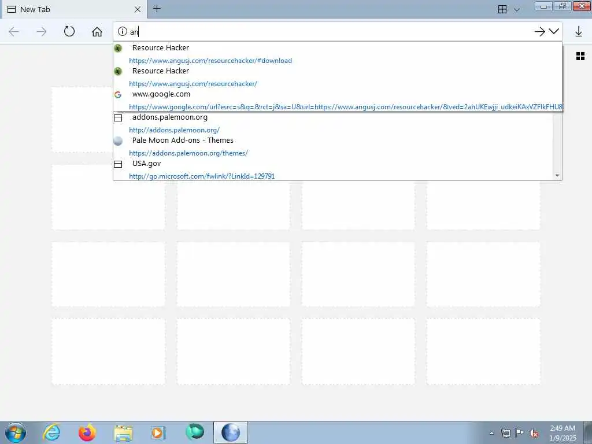Viewport: 592px width, 444px height.
Task: Launch Internet Explorer from taskbar
Action: (51, 432)
